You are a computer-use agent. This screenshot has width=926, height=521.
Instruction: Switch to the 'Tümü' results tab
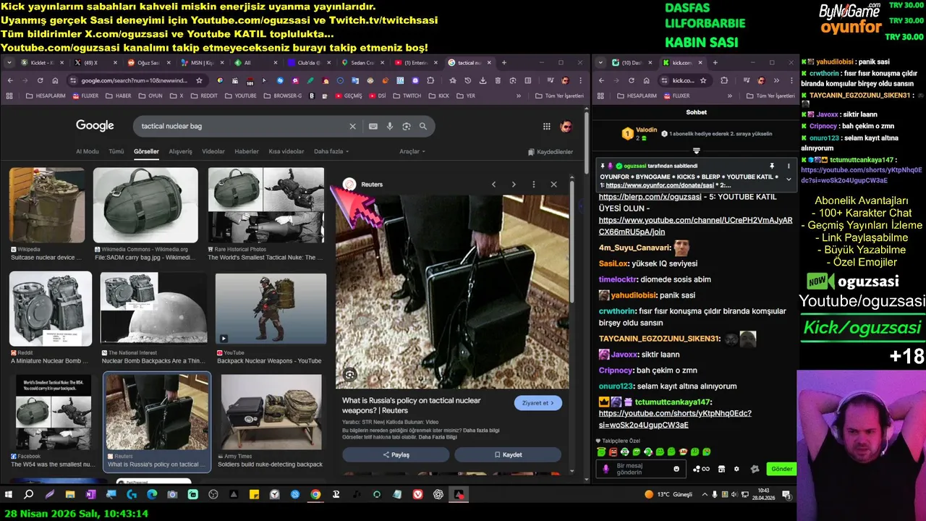tap(116, 151)
